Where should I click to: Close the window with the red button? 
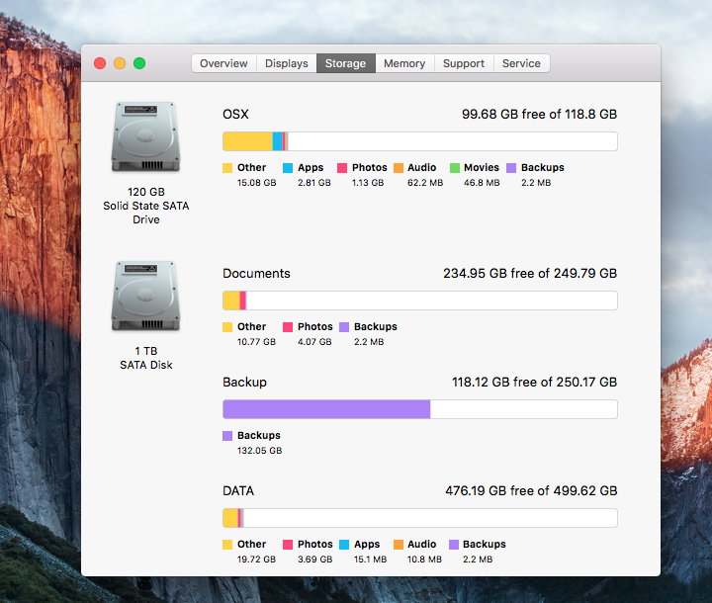click(100, 63)
